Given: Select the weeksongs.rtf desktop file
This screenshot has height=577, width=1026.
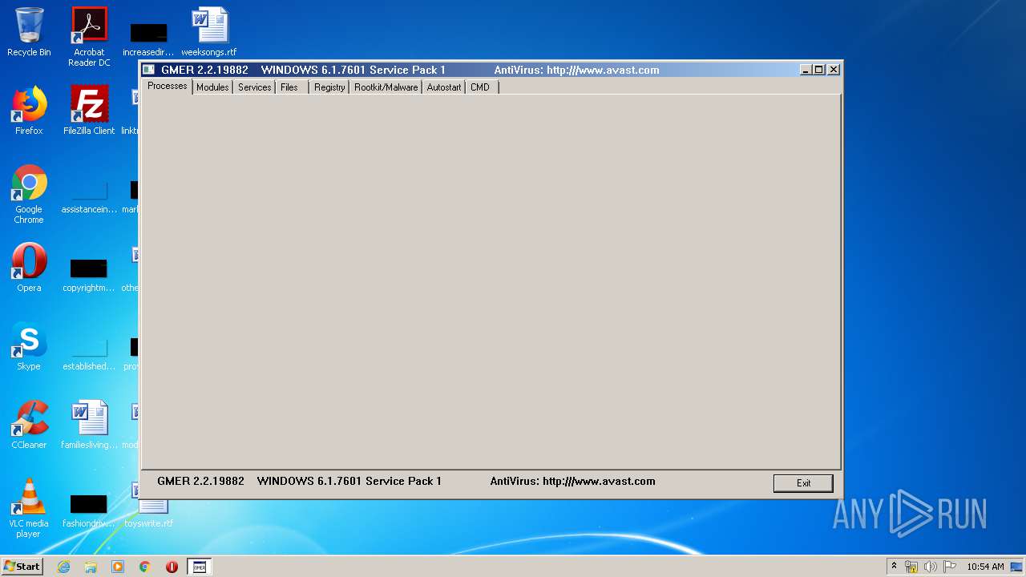Looking at the screenshot, I should [209, 32].
